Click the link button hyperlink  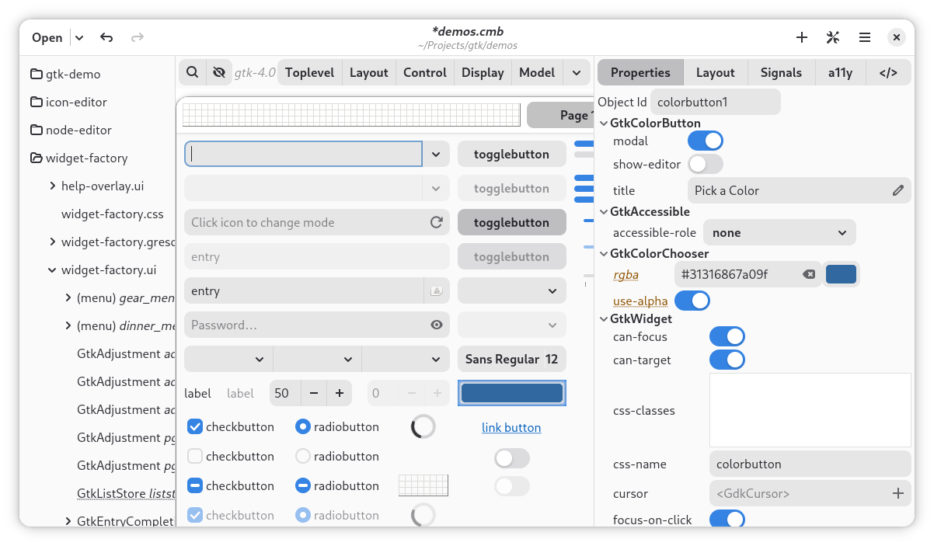tap(511, 427)
